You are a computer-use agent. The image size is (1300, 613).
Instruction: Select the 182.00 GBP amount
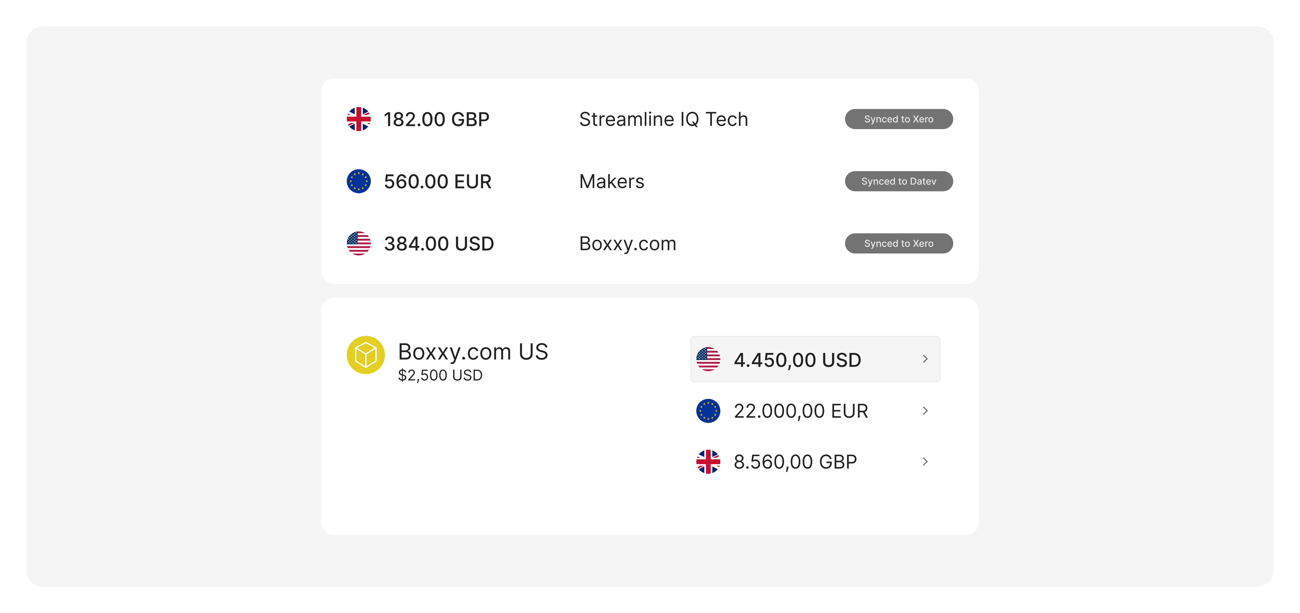pos(437,119)
